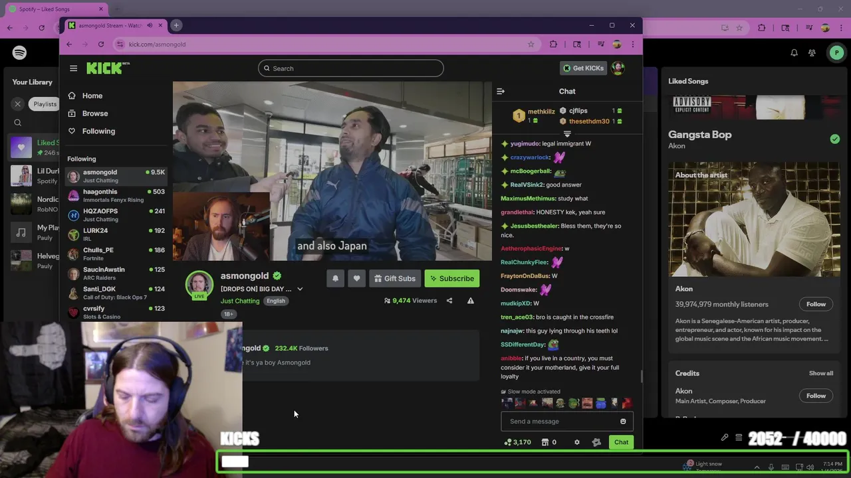Open the channel points 3,170 balance
Viewport: 851px width, 478px height.
(517, 443)
